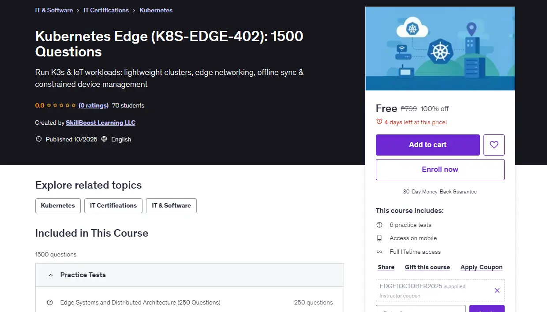The width and height of the screenshot is (547, 312).
Task: Click the Add to cart button
Action: (428, 145)
